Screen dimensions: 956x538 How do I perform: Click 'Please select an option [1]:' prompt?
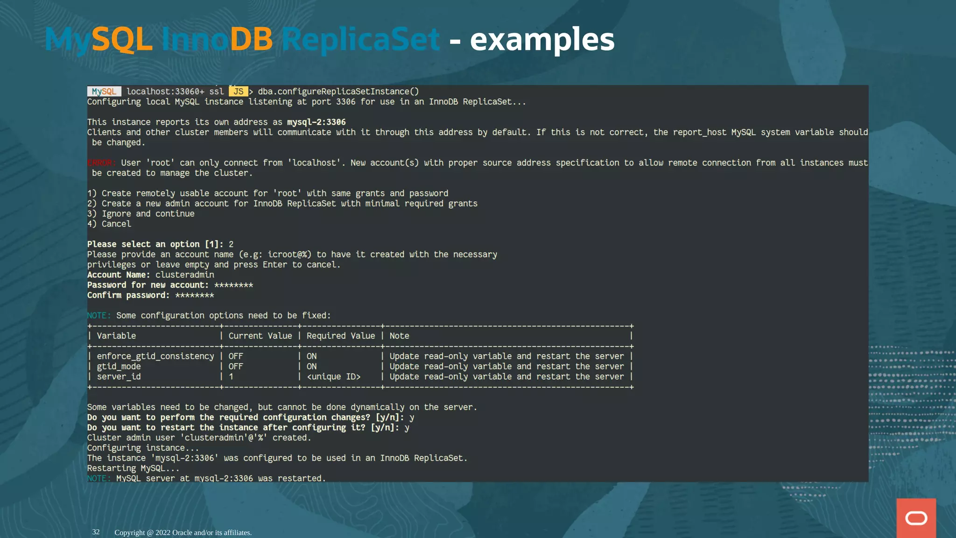(x=155, y=244)
